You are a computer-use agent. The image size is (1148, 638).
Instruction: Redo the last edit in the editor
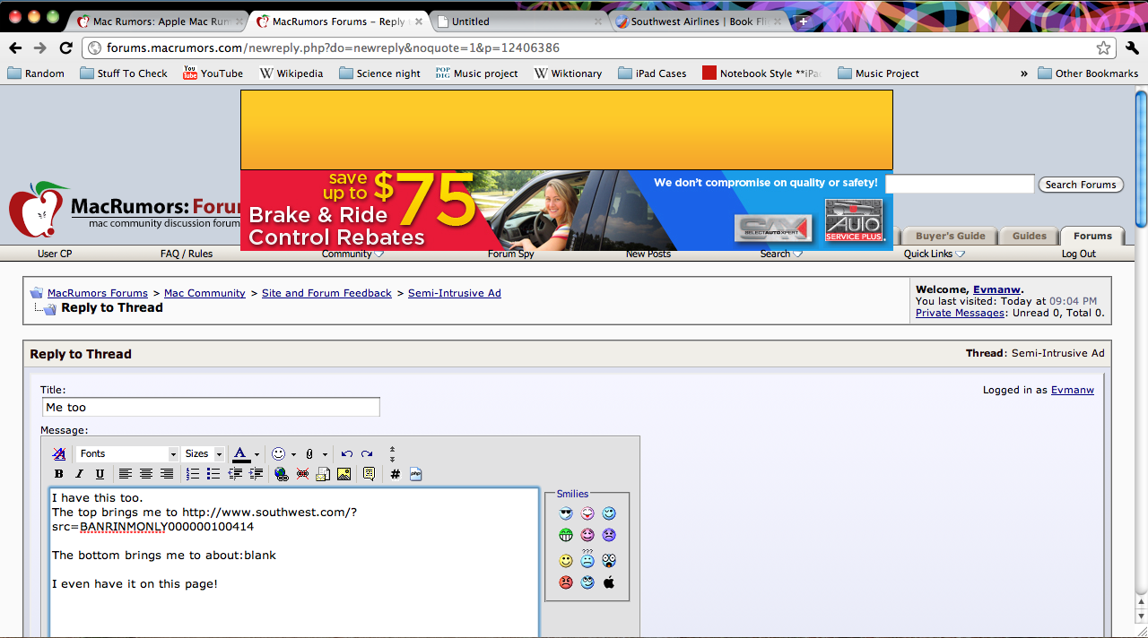[367, 454]
